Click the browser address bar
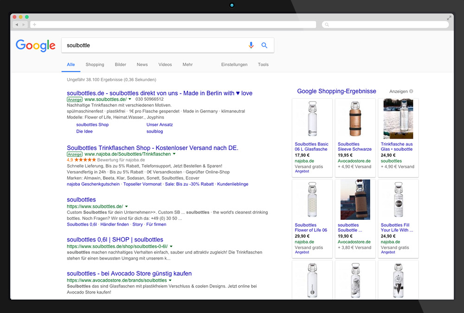This screenshot has height=313, width=464. pyautogui.click(x=173, y=25)
